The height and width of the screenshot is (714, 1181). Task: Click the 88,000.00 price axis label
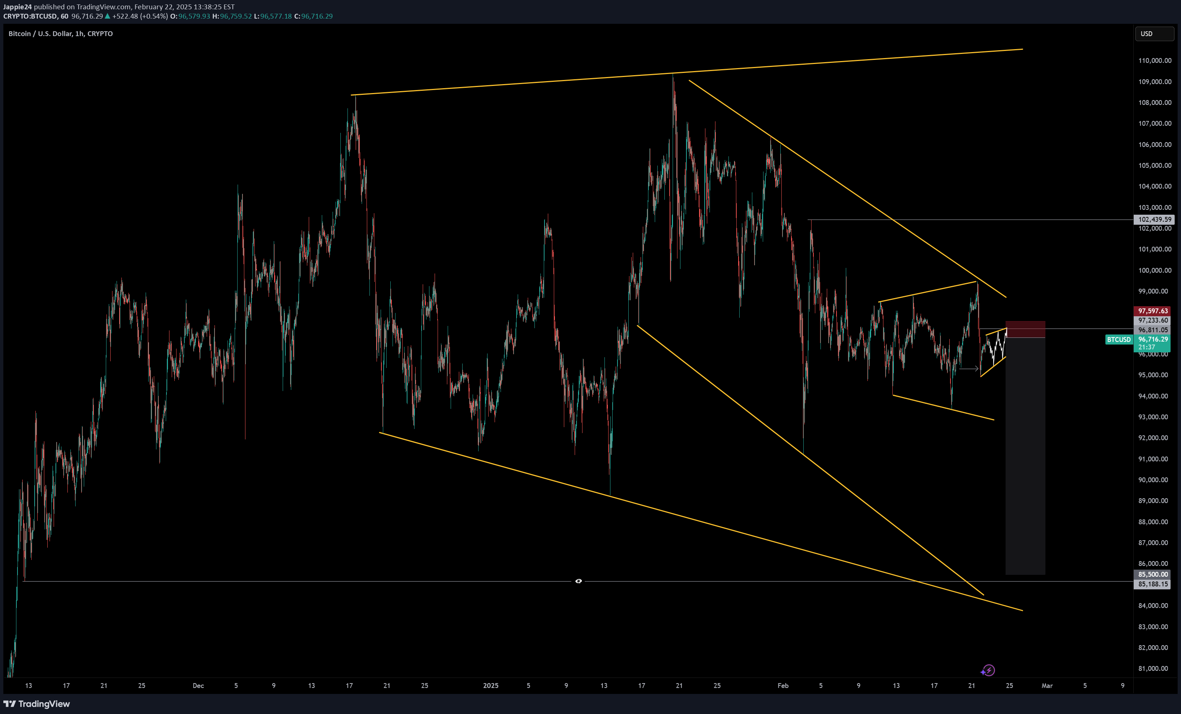point(1153,522)
